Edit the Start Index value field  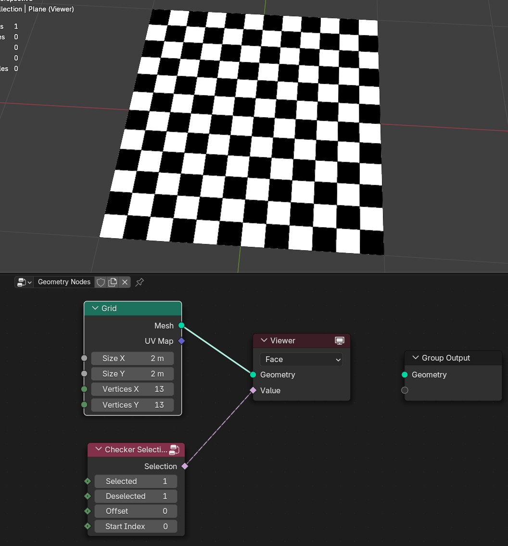(x=136, y=526)
